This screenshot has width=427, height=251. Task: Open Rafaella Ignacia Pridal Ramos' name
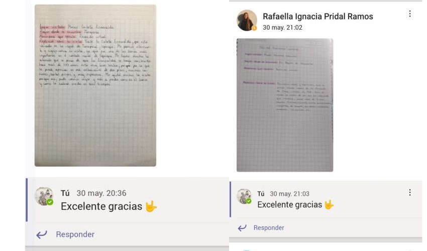pyautogui.click(x=318, y=17)
